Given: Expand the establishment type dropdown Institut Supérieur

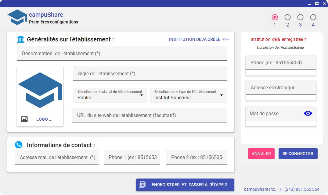Looking at the screenshot, I should point(188,95).
